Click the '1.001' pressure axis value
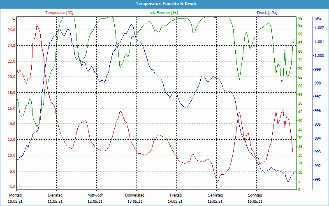This screenshot has height=206, width=329. [319, 42]
